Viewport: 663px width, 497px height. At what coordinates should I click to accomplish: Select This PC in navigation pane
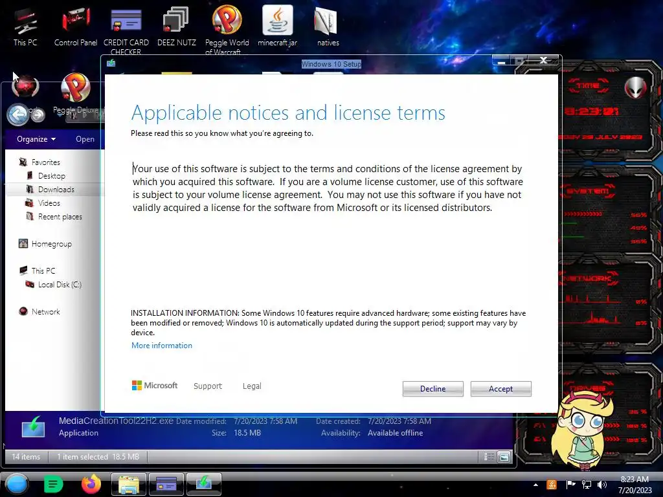tap(43, 271)
